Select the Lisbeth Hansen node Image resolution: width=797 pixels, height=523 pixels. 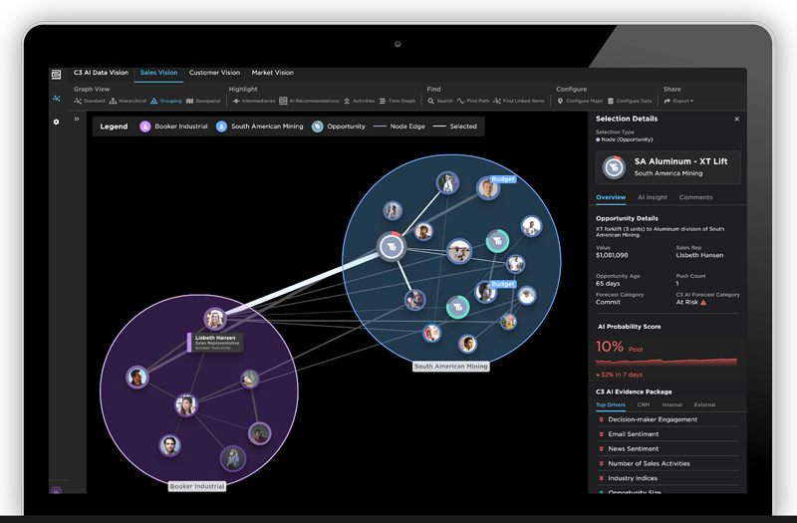(x=214, y=320)
